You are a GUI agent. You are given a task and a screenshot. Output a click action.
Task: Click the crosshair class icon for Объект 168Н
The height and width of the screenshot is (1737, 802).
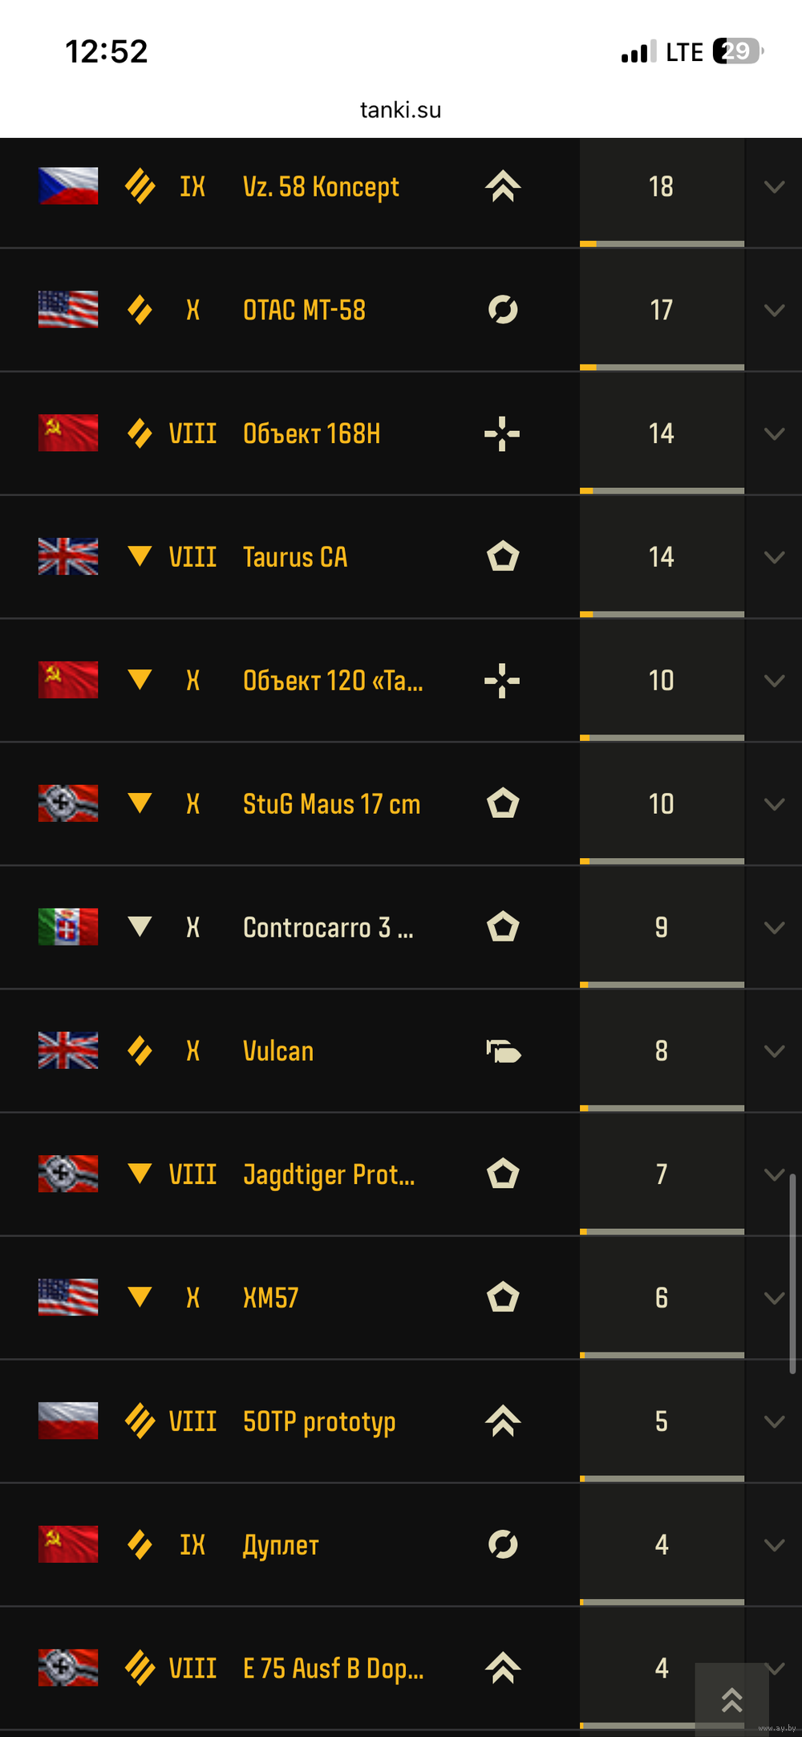point(503,433)
